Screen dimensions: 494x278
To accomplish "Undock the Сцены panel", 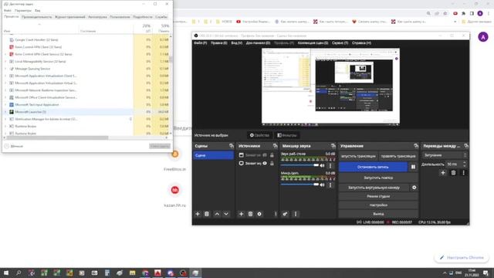I will pyautogui.click(x=232, y=146).
